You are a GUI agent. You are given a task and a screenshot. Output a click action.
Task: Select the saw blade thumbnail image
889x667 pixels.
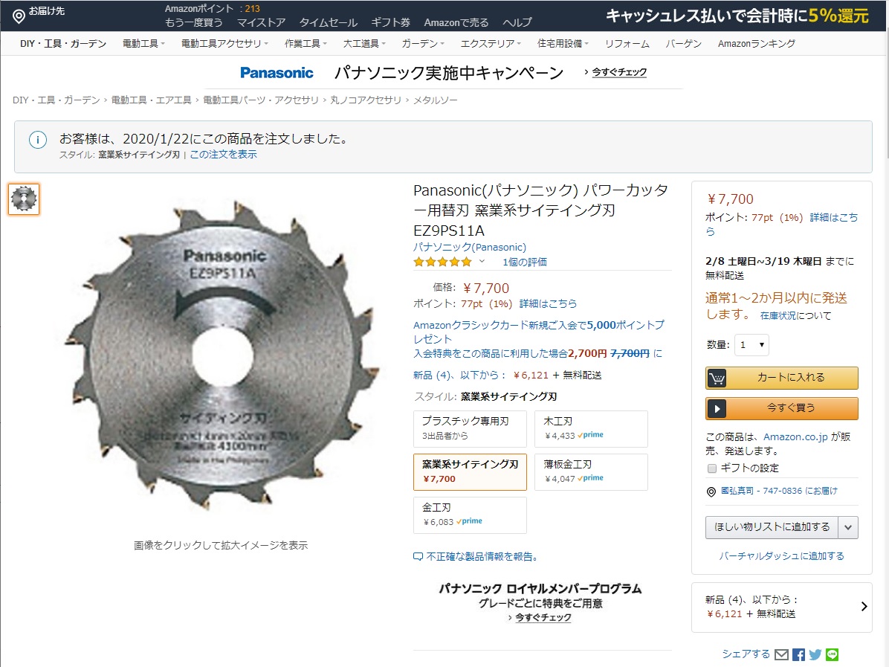click(24, 199)
